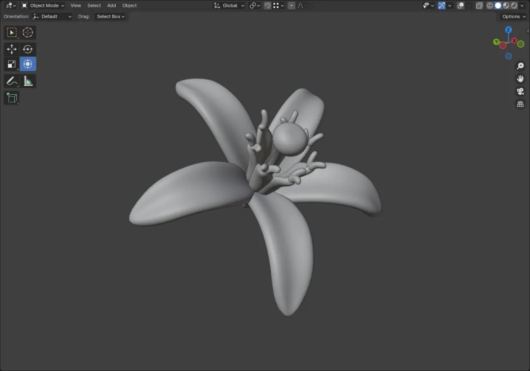Viewport: 530px width, 371px height.
Task: Select the Select Box tool in the toolbar
Action: coord(12,32)
